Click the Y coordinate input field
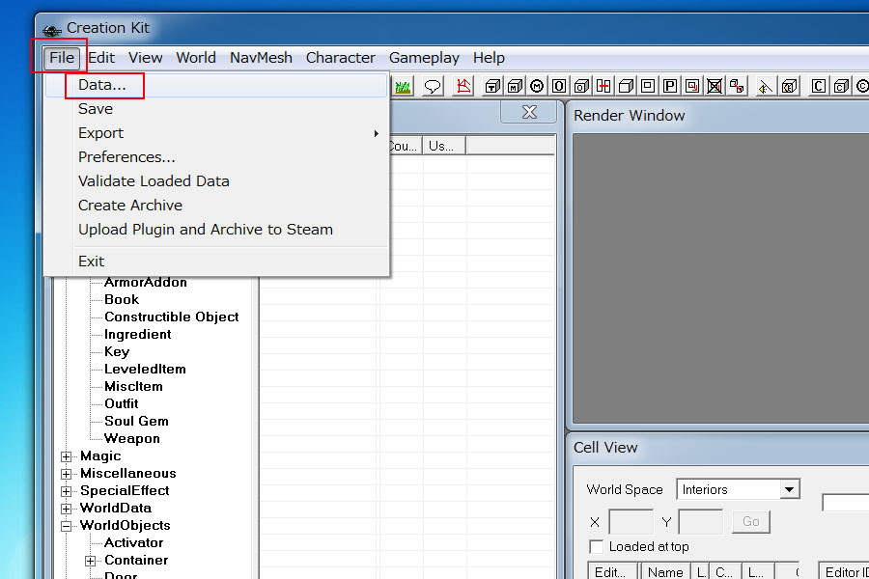 701,522
